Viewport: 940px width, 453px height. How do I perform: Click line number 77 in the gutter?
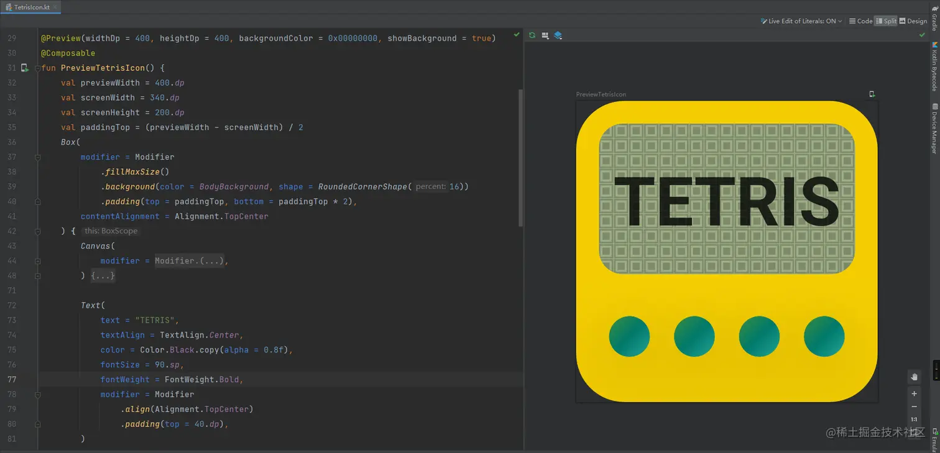point(12,380)
